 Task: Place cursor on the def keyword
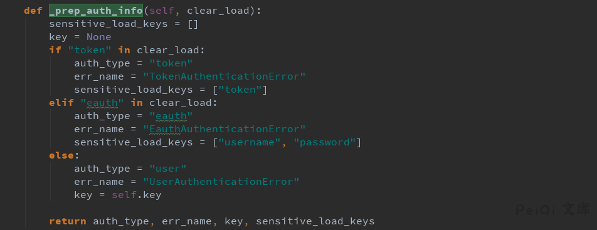[33, 11]
